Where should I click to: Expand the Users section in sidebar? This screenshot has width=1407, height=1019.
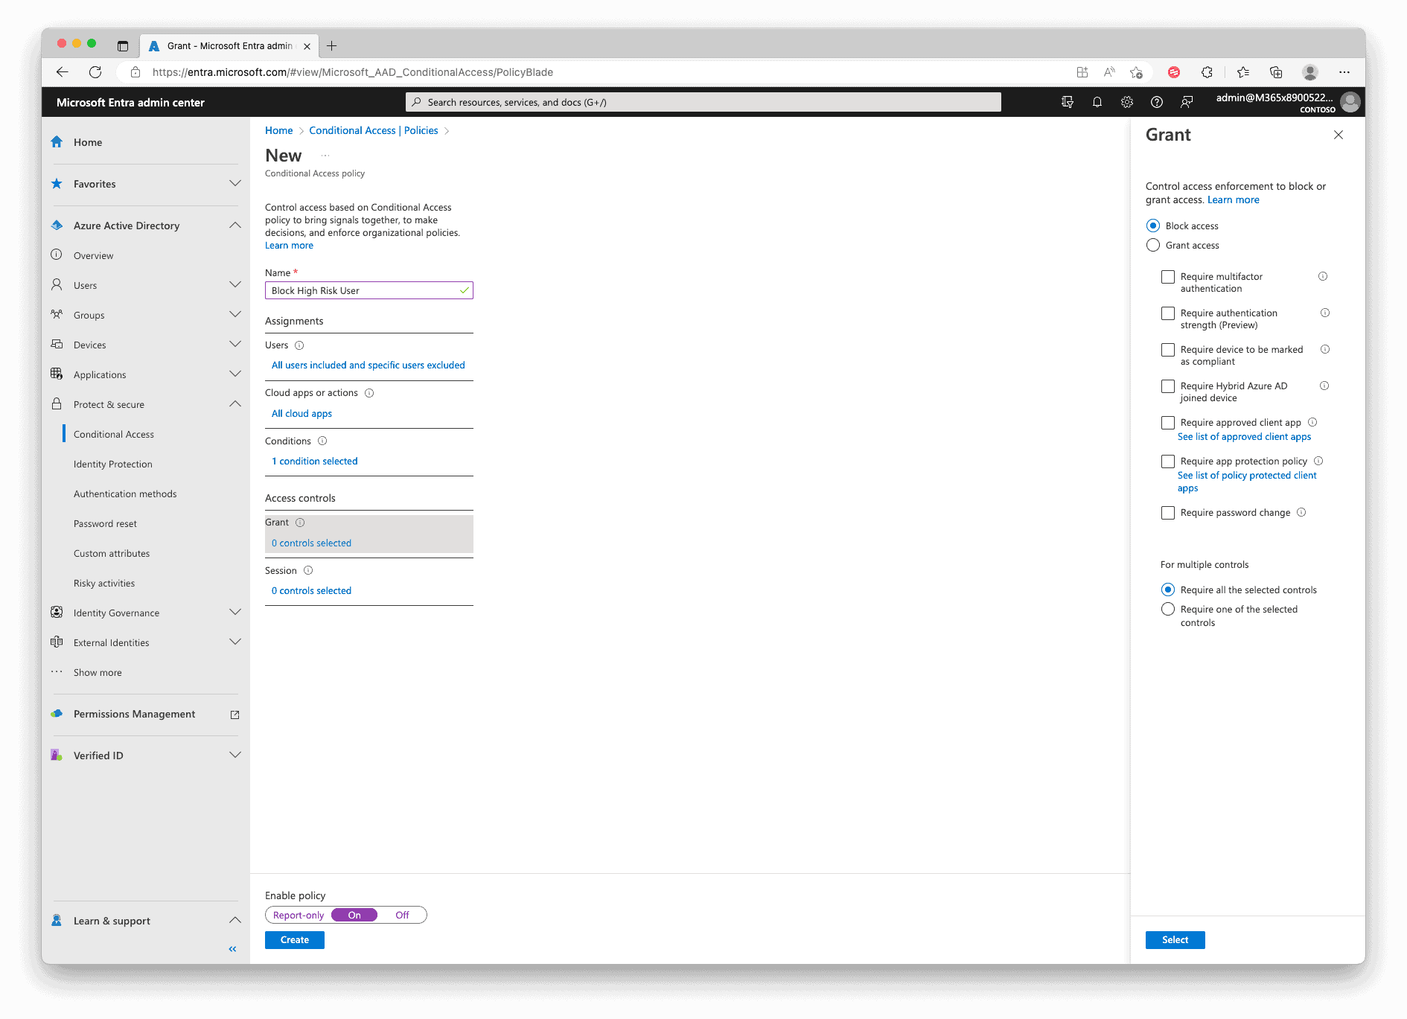235,285
